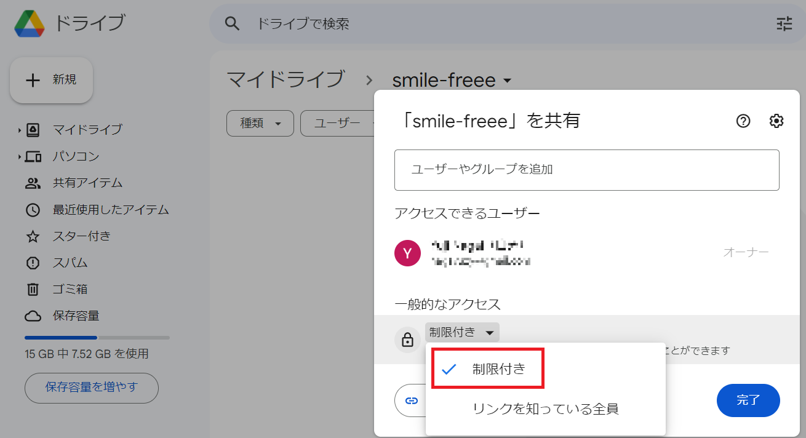This screenshot has width=806, height=438.
Task: Open the search filter options icon
Action: click(x=784, y=24)
